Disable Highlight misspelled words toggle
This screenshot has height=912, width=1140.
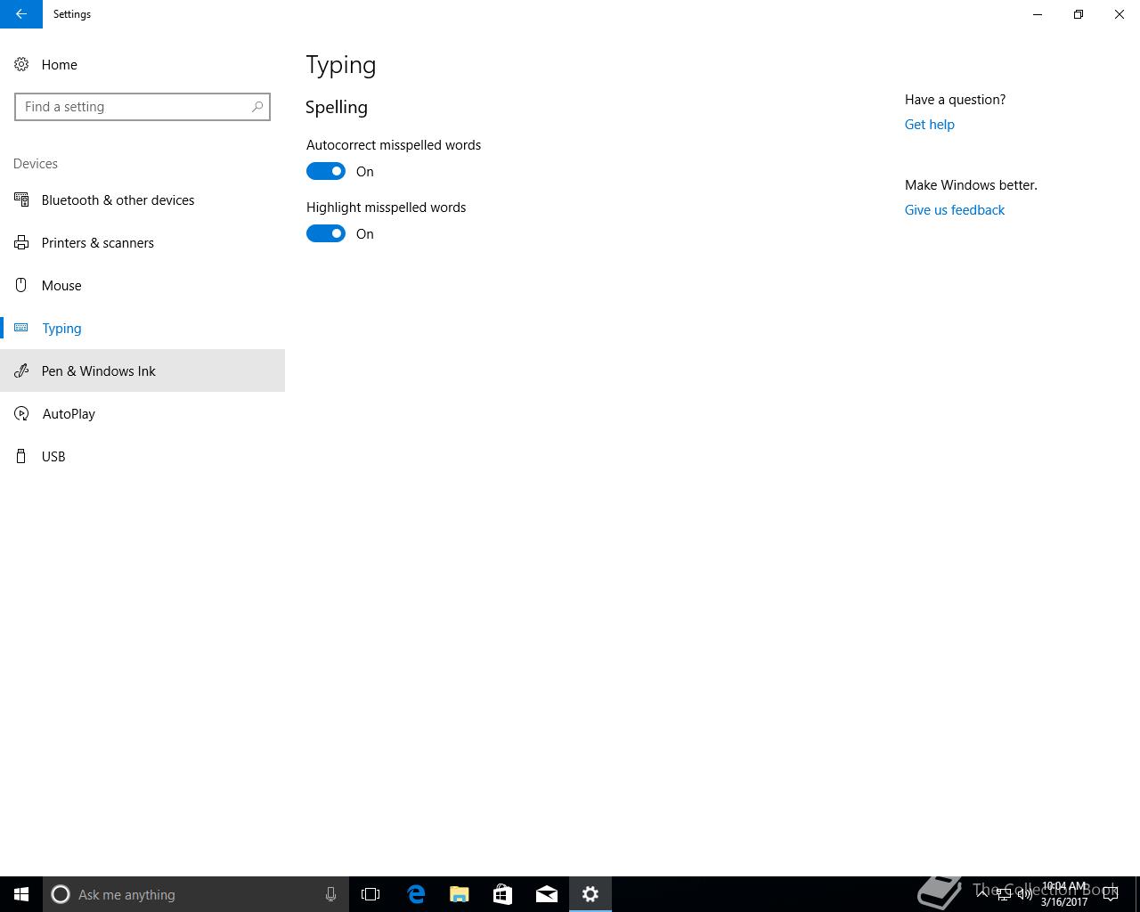point(326,233)
